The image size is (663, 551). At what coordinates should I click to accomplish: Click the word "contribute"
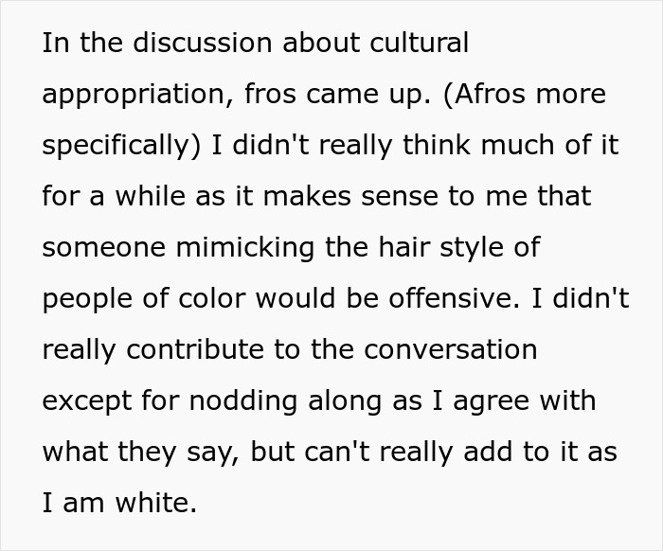pos(195,349)
